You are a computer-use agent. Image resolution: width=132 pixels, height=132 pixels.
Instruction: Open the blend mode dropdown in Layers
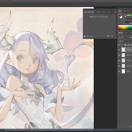(x=125, y=41)
